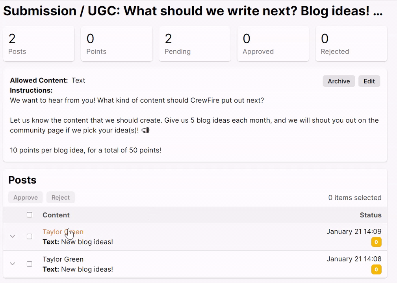Select the Pending stat card
The height and width of the screenshot is (283, 397).
[195, 44]
